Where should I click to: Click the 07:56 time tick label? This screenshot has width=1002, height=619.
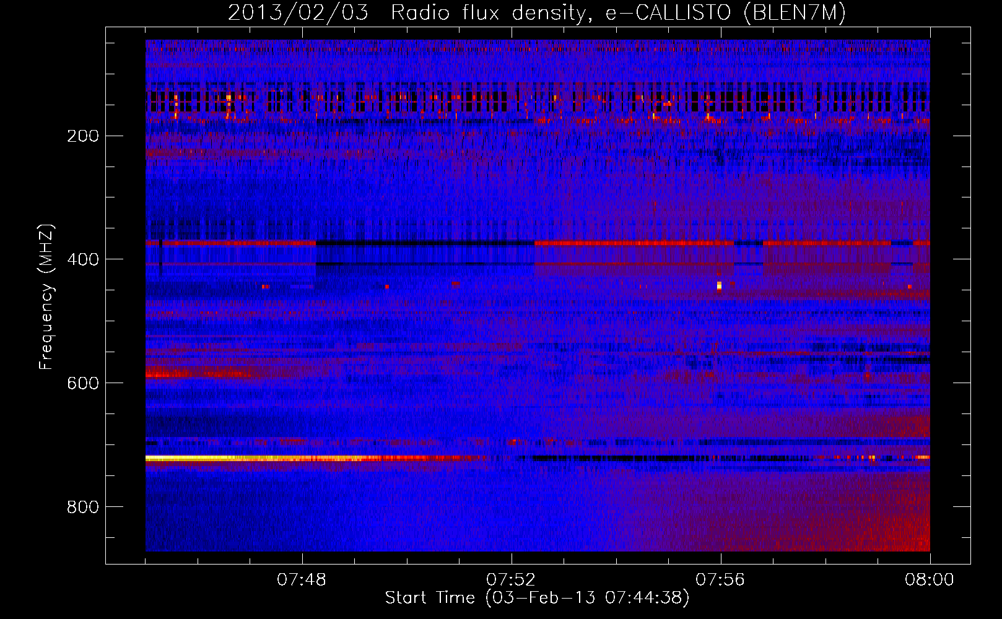tap(720, 580)
